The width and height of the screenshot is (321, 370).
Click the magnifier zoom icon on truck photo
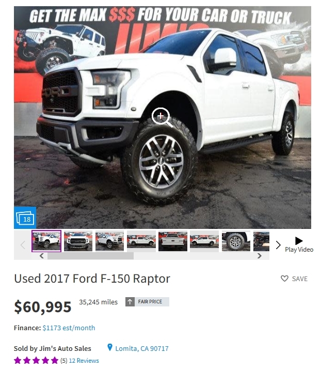coord(162,117)
